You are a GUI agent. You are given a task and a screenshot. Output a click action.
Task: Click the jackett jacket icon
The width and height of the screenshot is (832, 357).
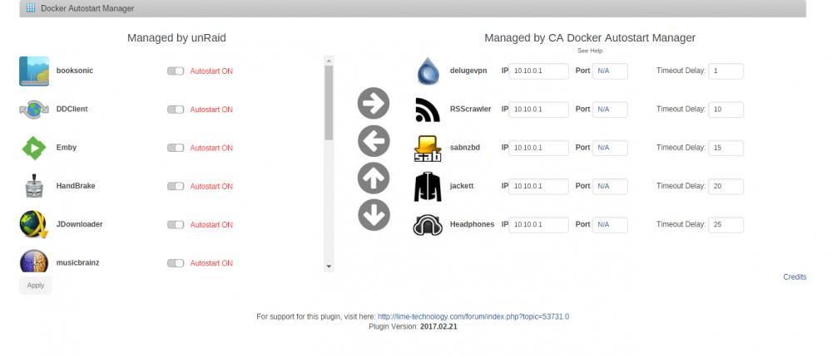pyautogui.click(x=428, y=187)
